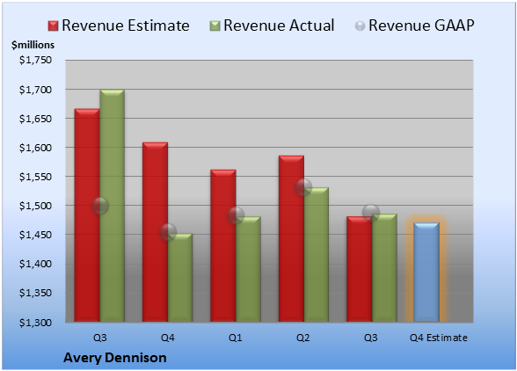Click the '$1,300' axis value
The image size is (517, 371).
pos(35,323)
